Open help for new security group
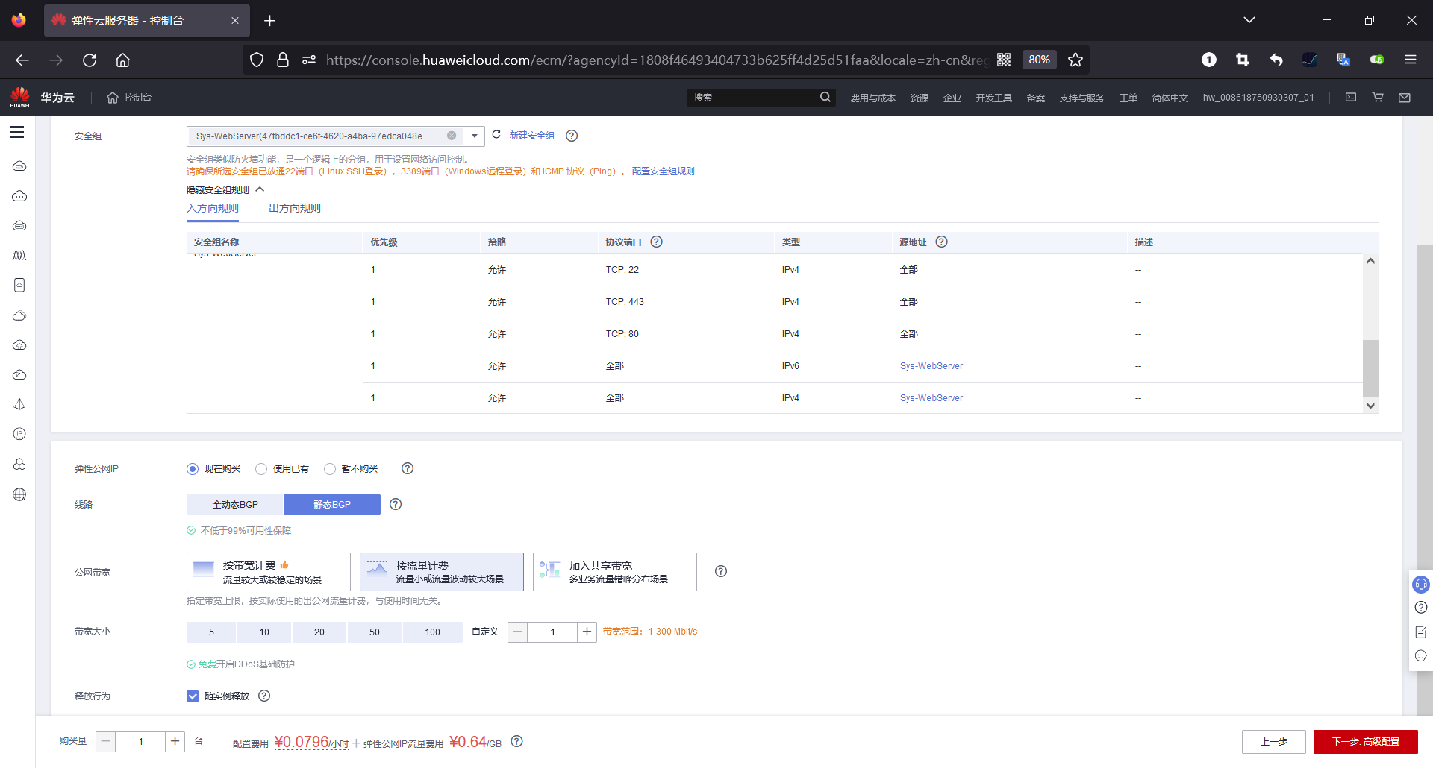The image size is (1433, 768). point(572,136)
